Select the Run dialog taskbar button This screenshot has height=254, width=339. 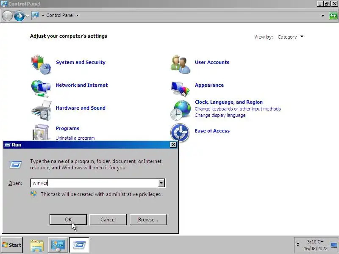click(x=79, y=245)
